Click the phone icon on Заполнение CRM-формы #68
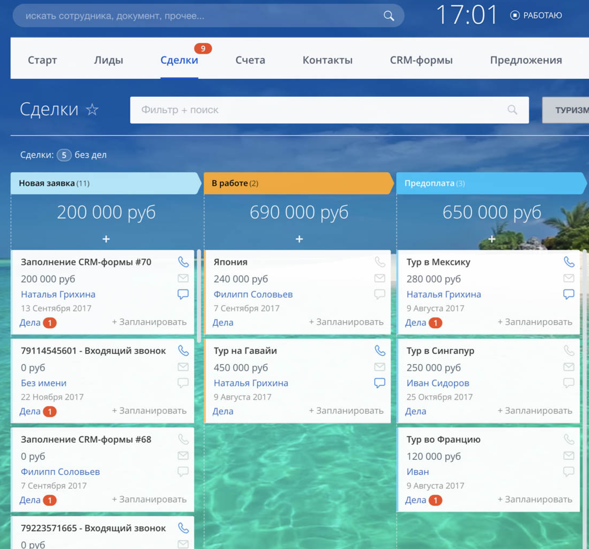Viewport: 589px width, 549px height. pos(183,439)
